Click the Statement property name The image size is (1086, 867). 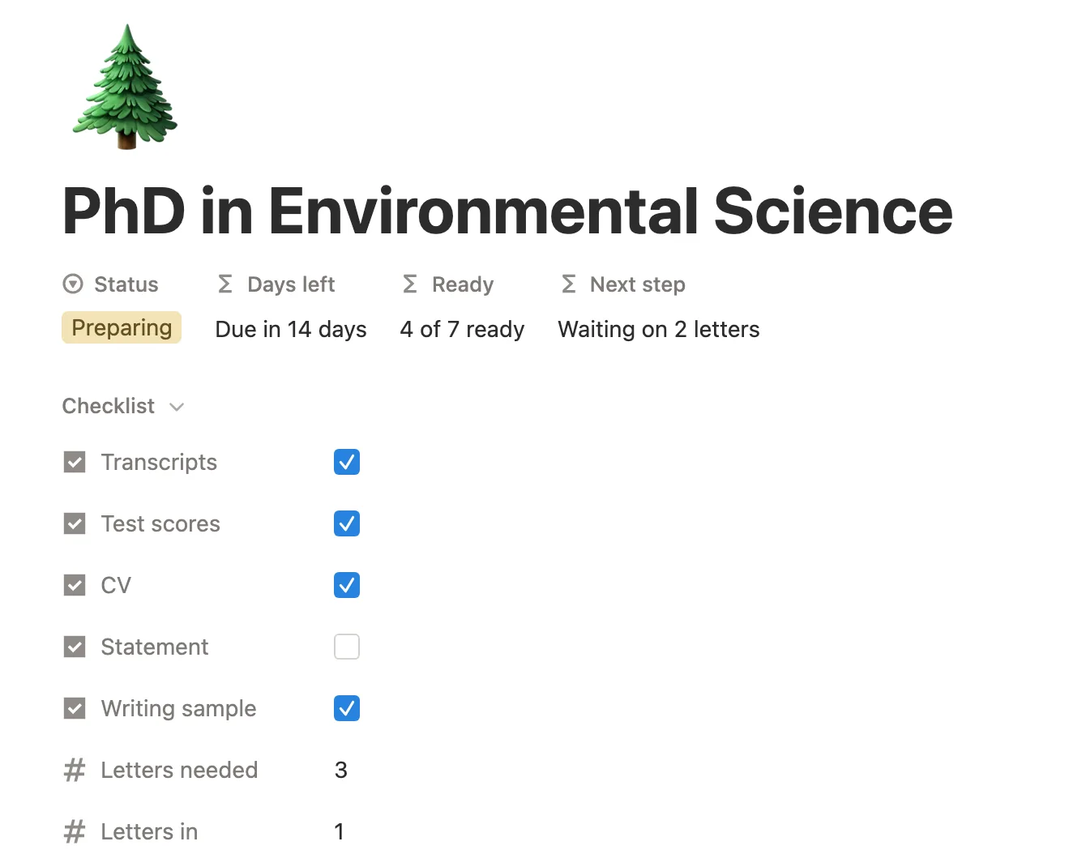pos(155,647)
